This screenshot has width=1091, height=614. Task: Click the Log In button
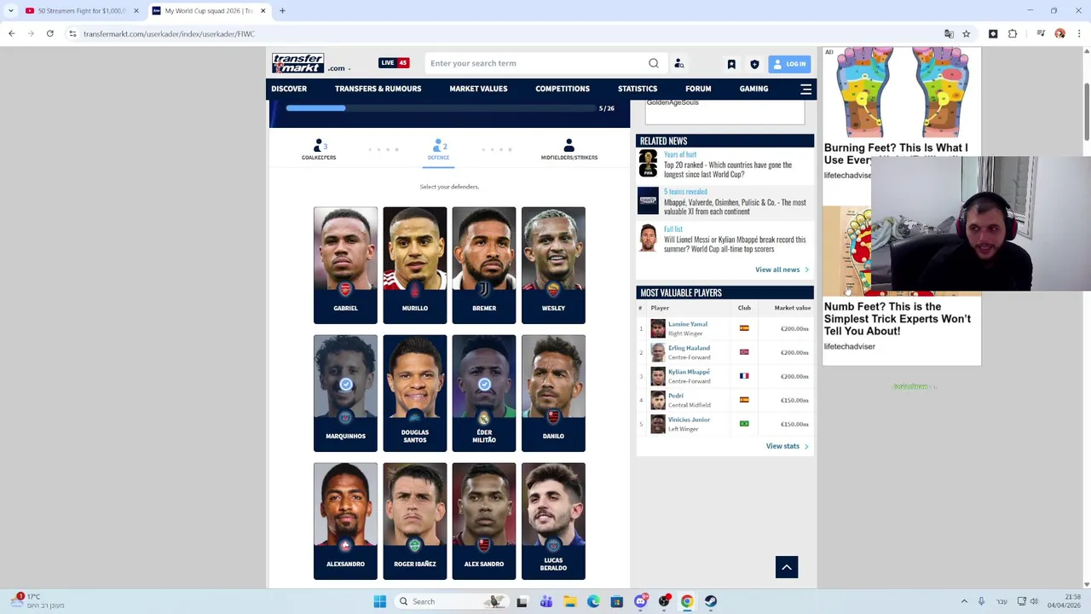[x=789, y=64]
